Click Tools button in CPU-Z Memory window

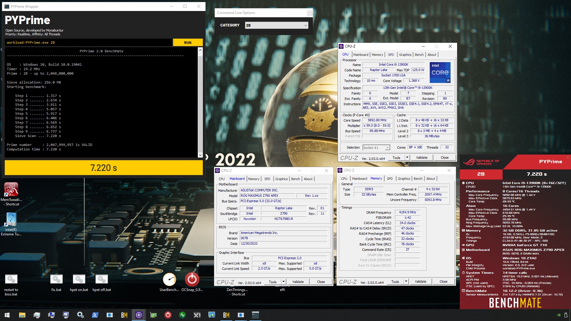(395, 281)
